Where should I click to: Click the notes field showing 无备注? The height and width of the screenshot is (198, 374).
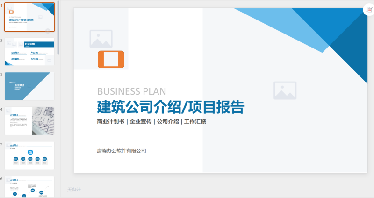74,190
